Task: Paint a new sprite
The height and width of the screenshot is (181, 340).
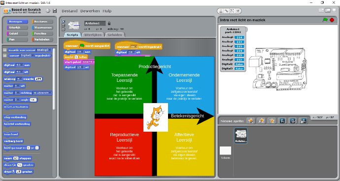Action: (x=251, y=121)
